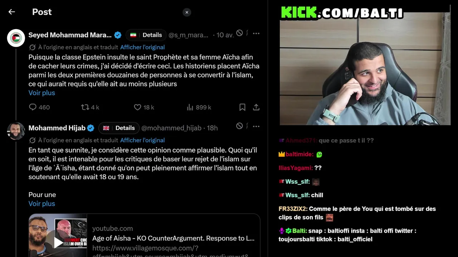Click the Grok slash icon on Hijab's post

[x=240, y=126]
